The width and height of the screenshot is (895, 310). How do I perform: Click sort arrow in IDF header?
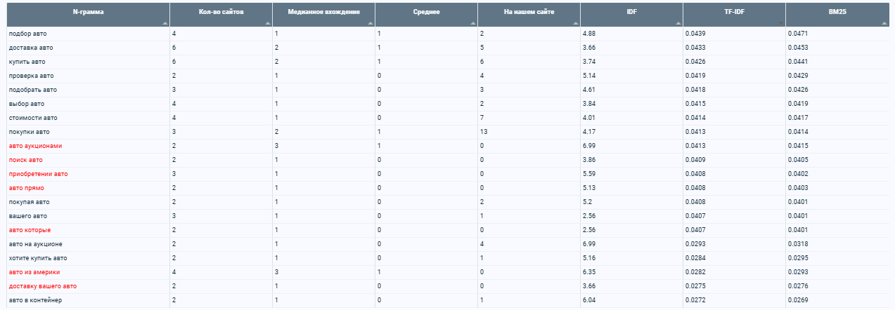click(x=678, y=23)
